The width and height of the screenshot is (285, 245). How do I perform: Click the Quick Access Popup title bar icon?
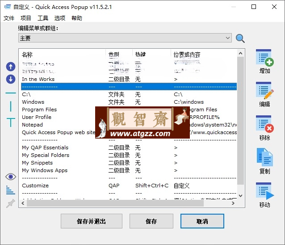[x=8, y=7]
